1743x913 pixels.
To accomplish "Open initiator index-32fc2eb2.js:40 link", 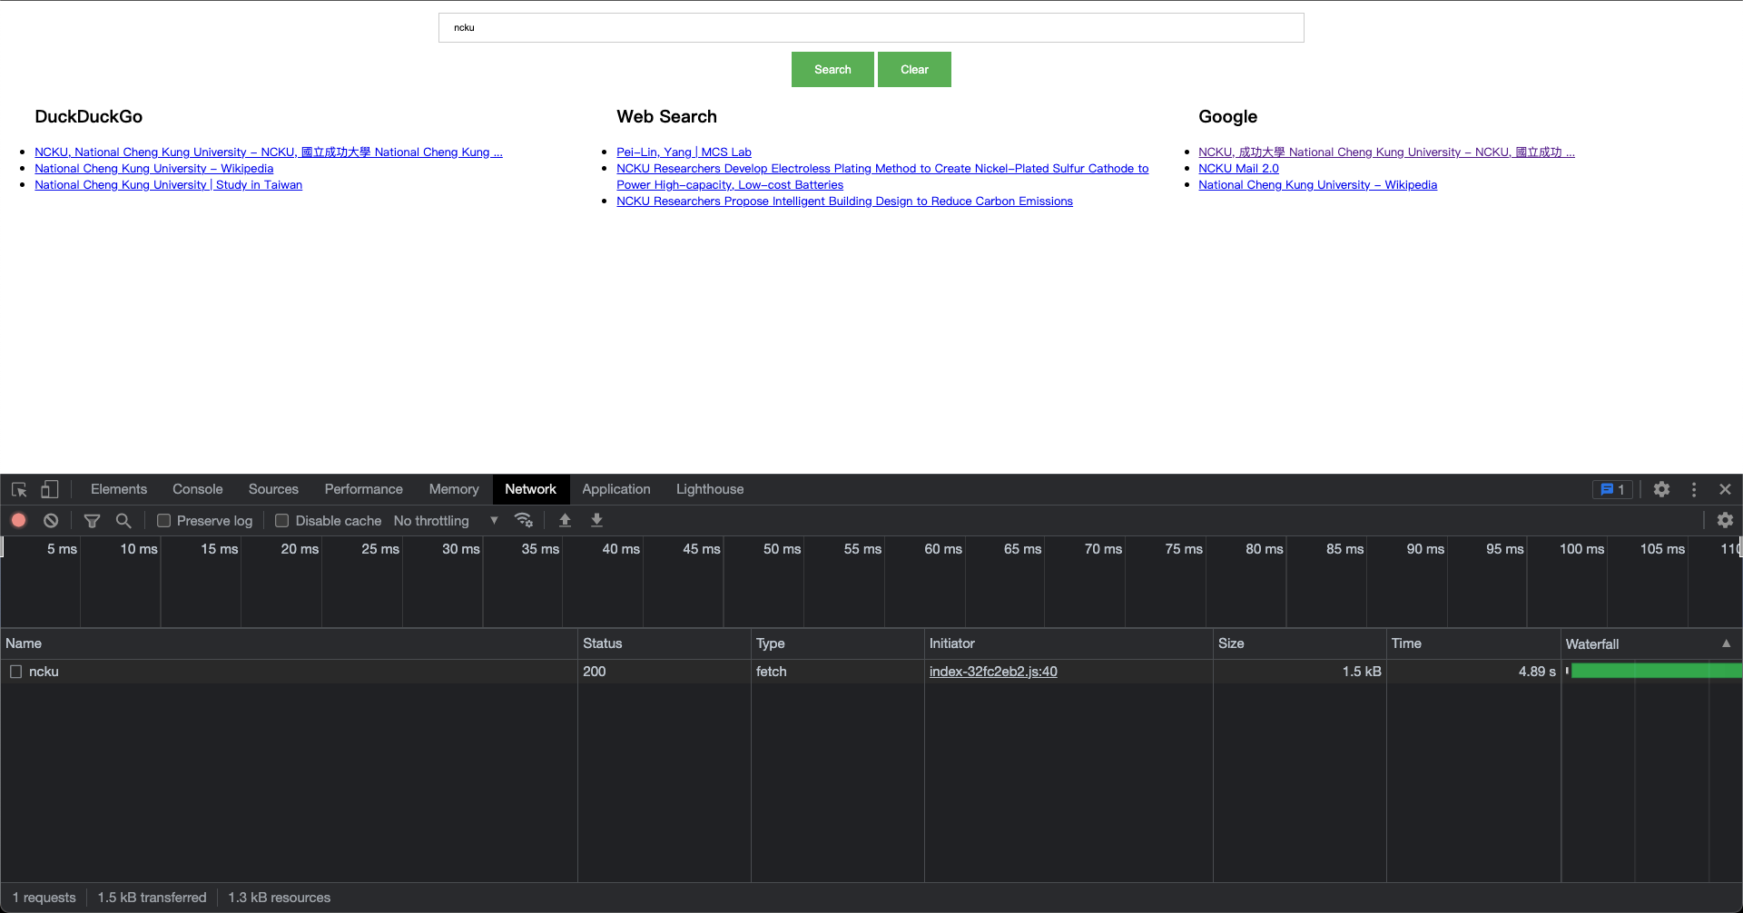I will tap(993, 672).
